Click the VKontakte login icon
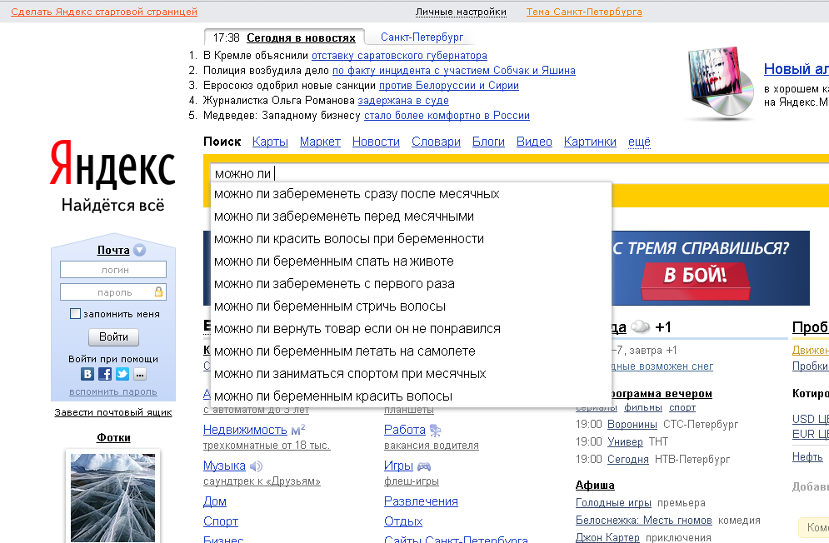Viewport: 829px width, 543px height. pyautogui.click(x=87, y=374)
